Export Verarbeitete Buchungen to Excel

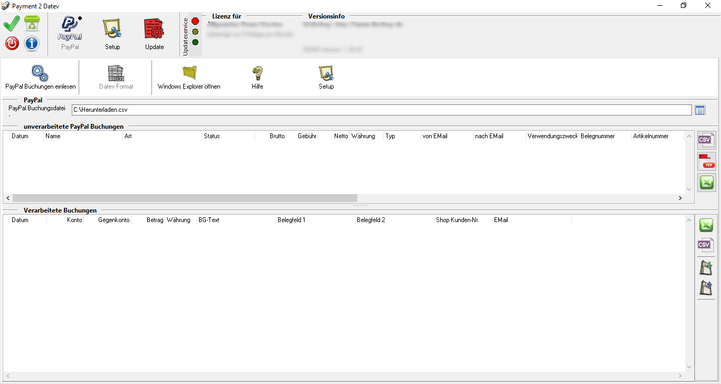[706, 225]
